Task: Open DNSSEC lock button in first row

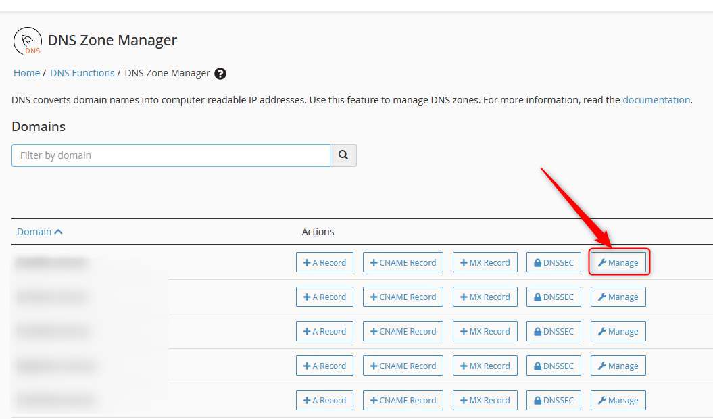Action: pos(554,263)
